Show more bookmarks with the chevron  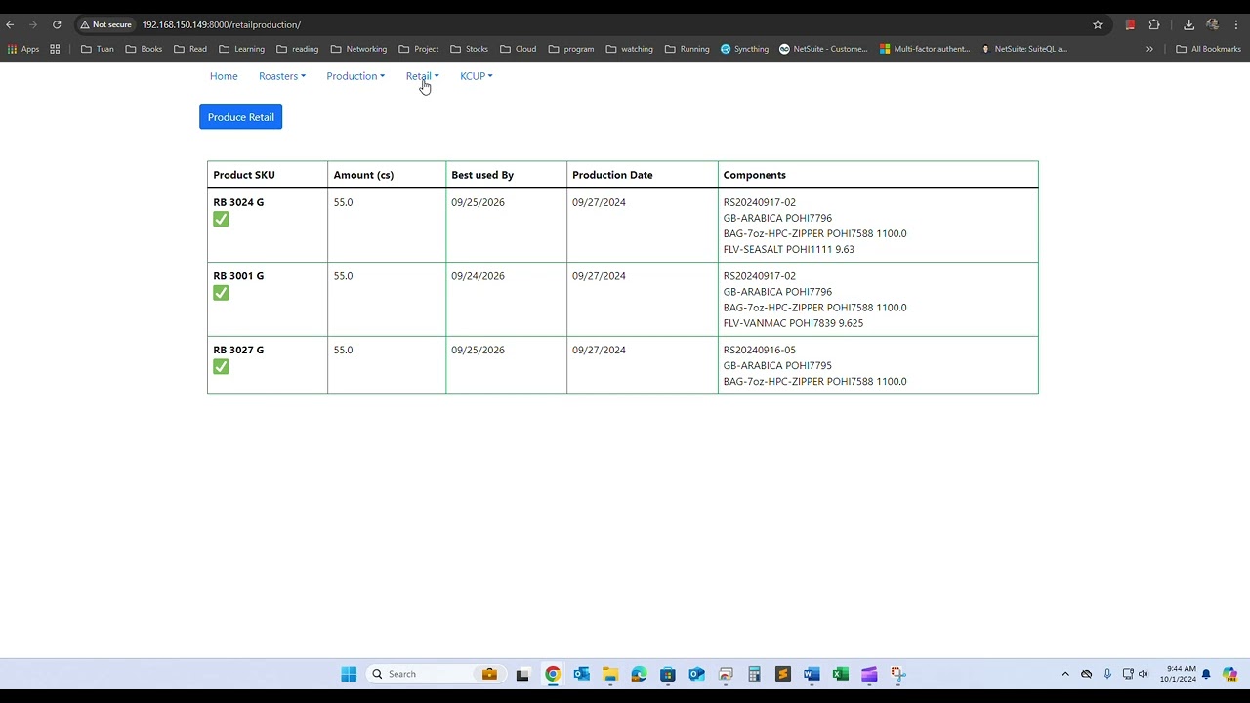pyautogui.click(x=1149, y=49)
